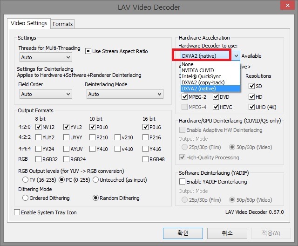The height and width of the screenshot is (246, 298).
Task: Uncheck the YV12 output format
Action: pos(66,127)
